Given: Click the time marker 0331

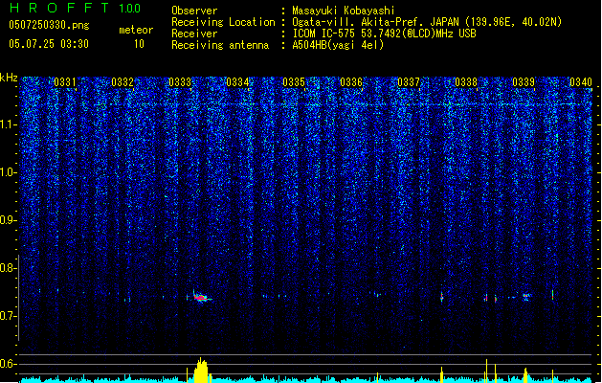Looking at the screenshot, I should point(64,82).
